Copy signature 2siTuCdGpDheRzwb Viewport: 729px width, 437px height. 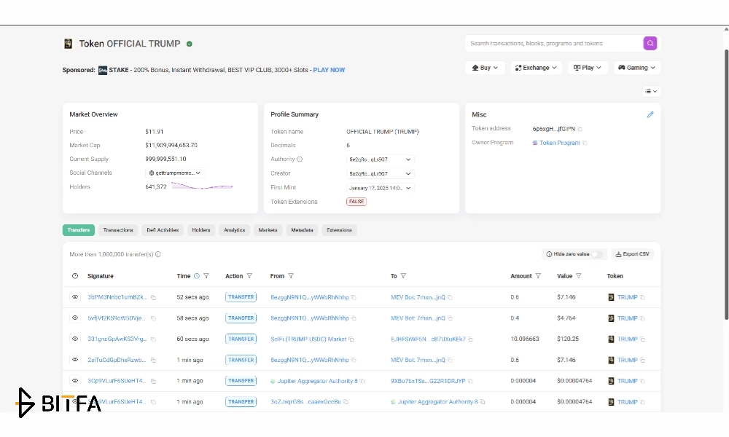tap(153, 361)
